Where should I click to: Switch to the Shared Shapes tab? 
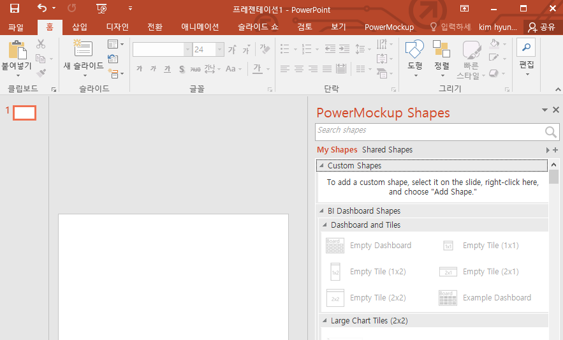tap(387, 149)
